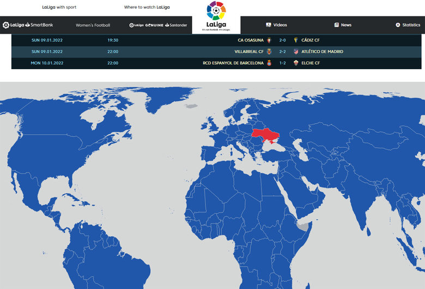Click the Cádiz CF team crest

coord(296,40)
